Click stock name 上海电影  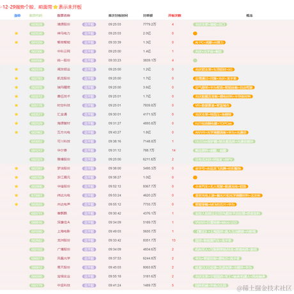pos(64,231)
